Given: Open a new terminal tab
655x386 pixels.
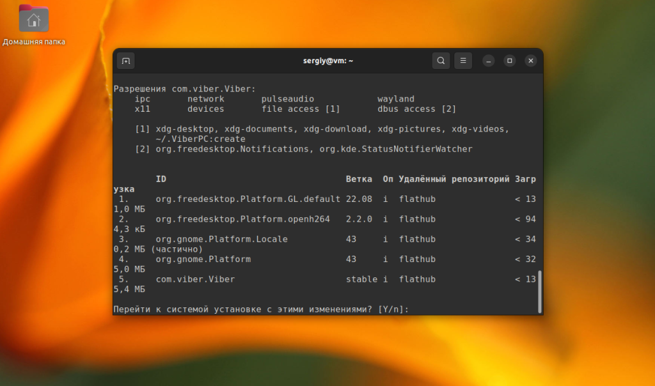Looking at the screenshot, I should tap(126, 61).
